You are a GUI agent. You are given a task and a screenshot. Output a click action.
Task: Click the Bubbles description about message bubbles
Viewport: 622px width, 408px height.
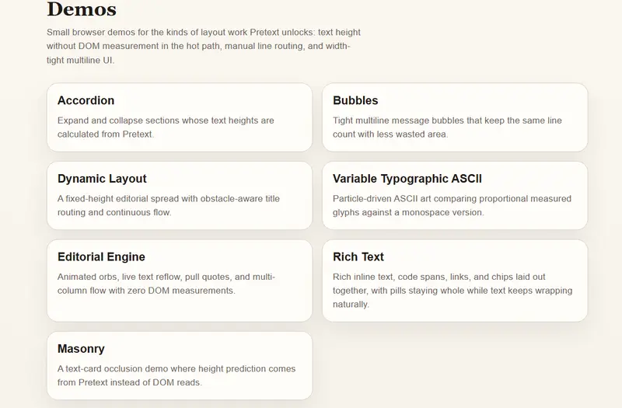click(447, 127)
